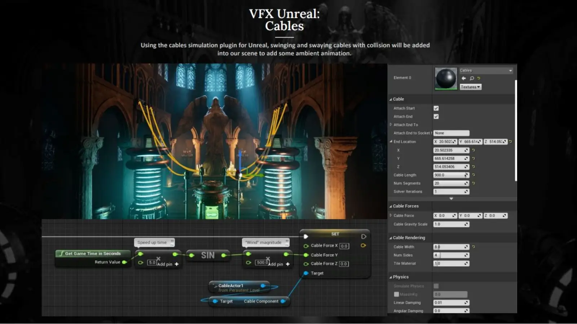Click the Cable Force Y input pin
The image size is (577, 324).
306,255
